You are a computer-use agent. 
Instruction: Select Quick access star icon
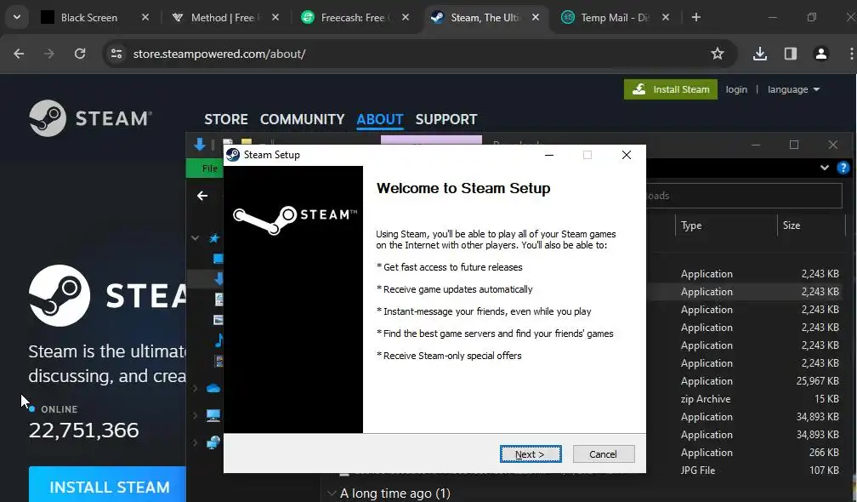(x=214, y=238)
